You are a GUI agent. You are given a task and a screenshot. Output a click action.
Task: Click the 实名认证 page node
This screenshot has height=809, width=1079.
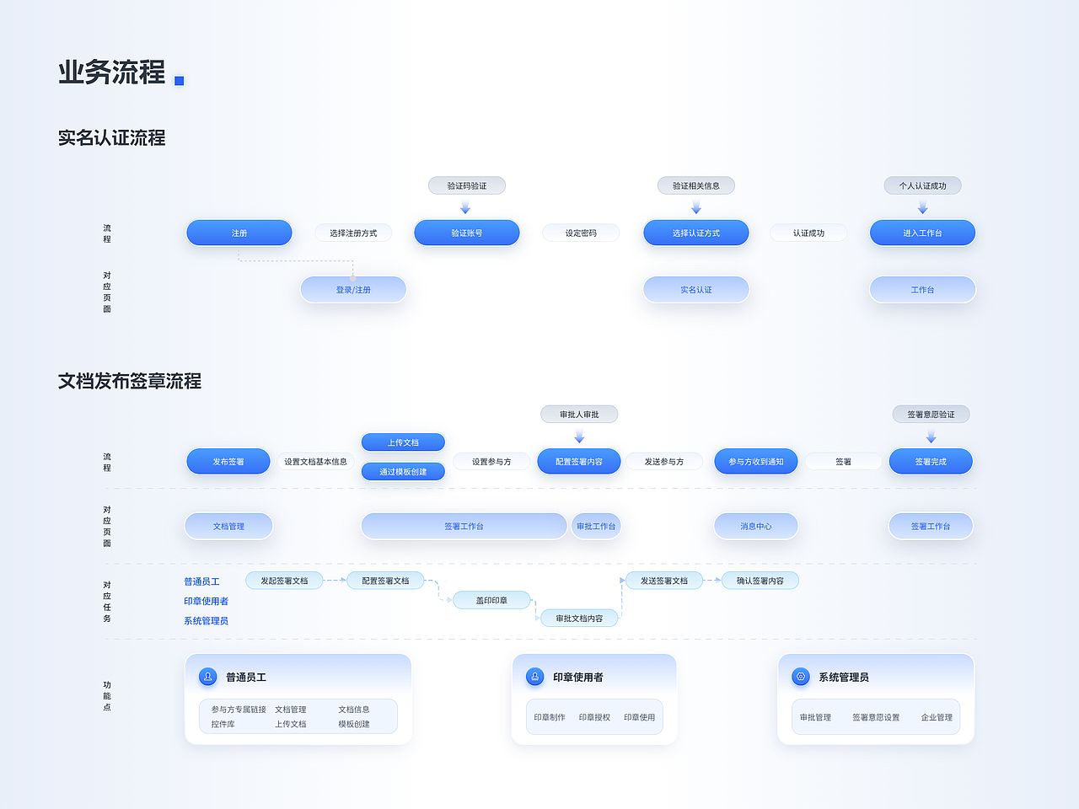click(695, 289)
